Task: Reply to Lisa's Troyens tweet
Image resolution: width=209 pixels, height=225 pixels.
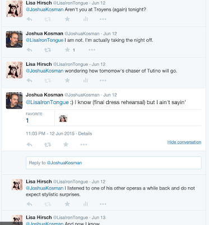Action: tap(29, 19)
